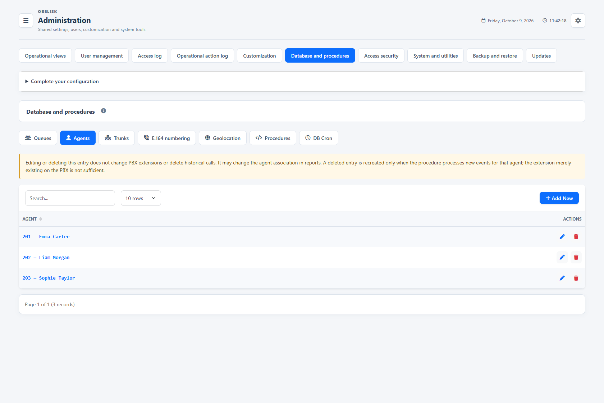The image size is (604, 403).
Task: Open the Access security tab
Action: 381,55
